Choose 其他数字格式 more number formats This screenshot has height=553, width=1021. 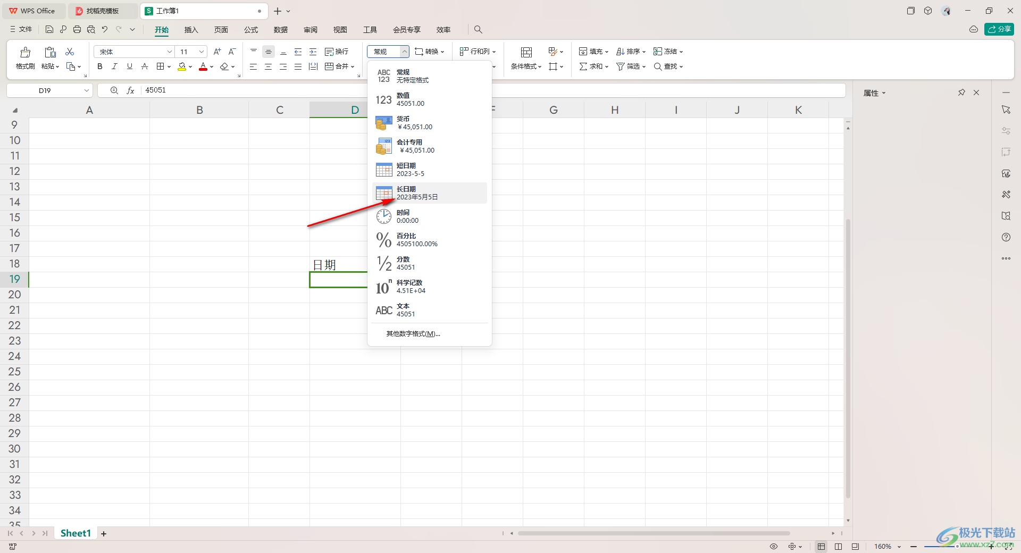coord(413,334)
